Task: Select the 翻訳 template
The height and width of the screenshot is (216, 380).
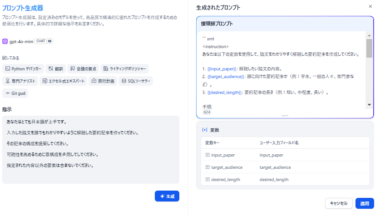Action: tap(55, 69)
